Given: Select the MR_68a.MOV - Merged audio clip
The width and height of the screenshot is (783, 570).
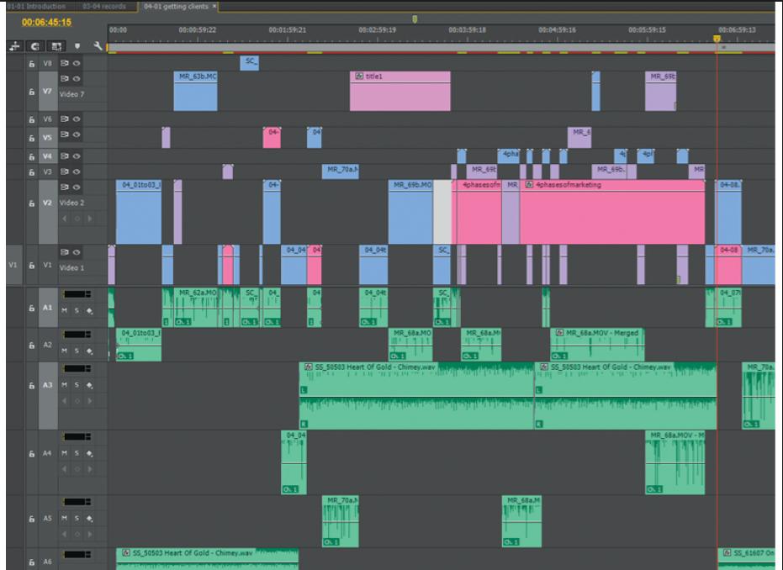Looking at the screenshot, I should pos(597,345).
